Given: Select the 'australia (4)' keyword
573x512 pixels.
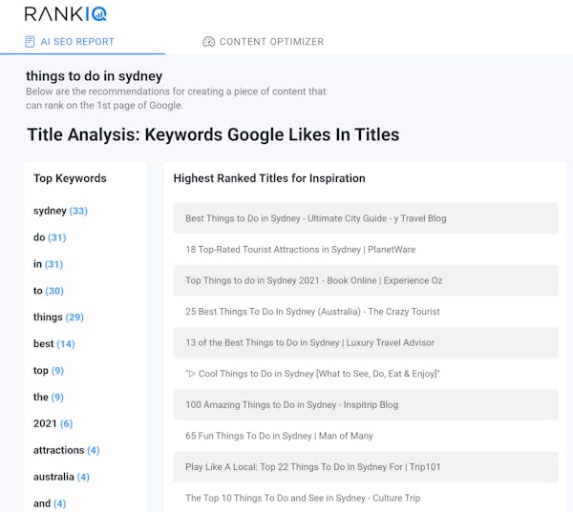Looking at the screenshot, I should [x=61, y=477].
